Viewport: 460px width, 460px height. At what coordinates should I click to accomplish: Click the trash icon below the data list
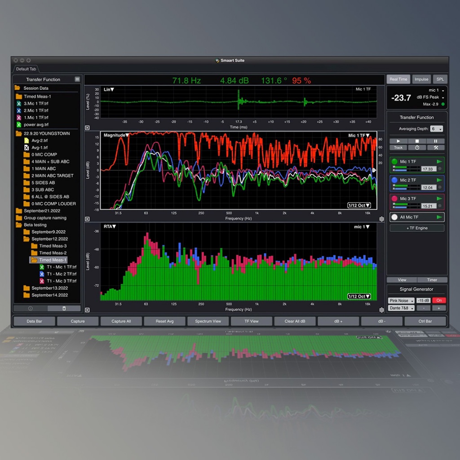pyautogui.click(x=64, y=309)
